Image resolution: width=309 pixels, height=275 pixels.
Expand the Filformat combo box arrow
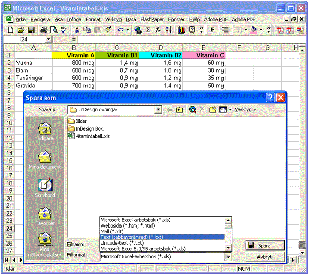point(228,256)
